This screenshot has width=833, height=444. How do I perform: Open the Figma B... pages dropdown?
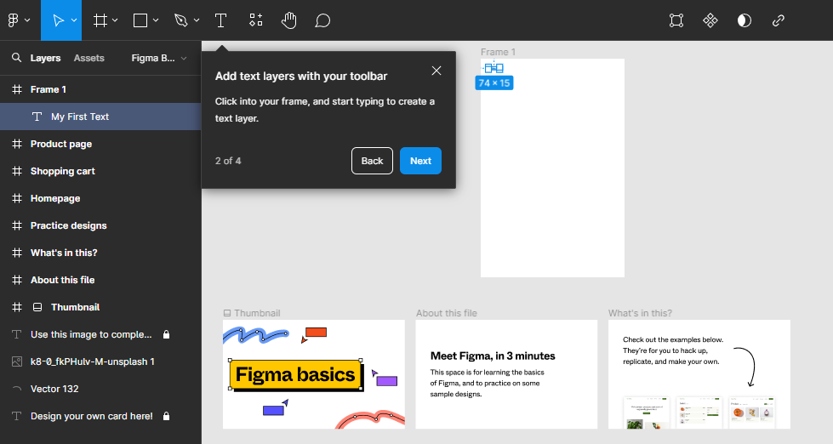(x=160, y=58)
